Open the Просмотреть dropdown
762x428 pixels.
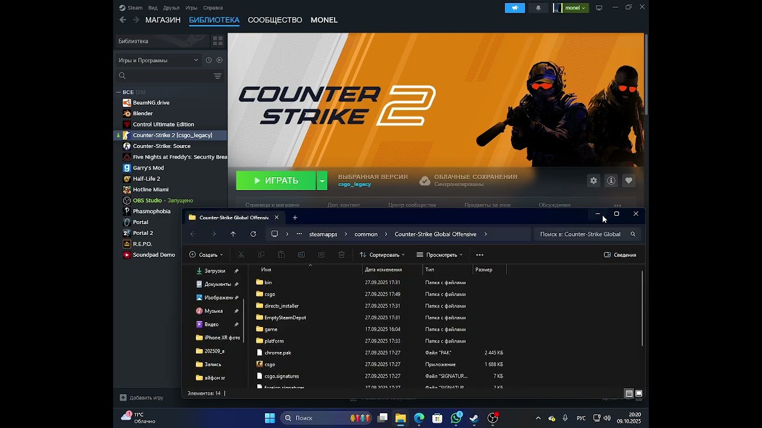(440, 255)
